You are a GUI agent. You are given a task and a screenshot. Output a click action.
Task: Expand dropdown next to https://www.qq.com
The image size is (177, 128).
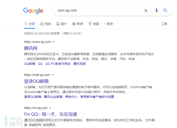[x=53, y=42]
